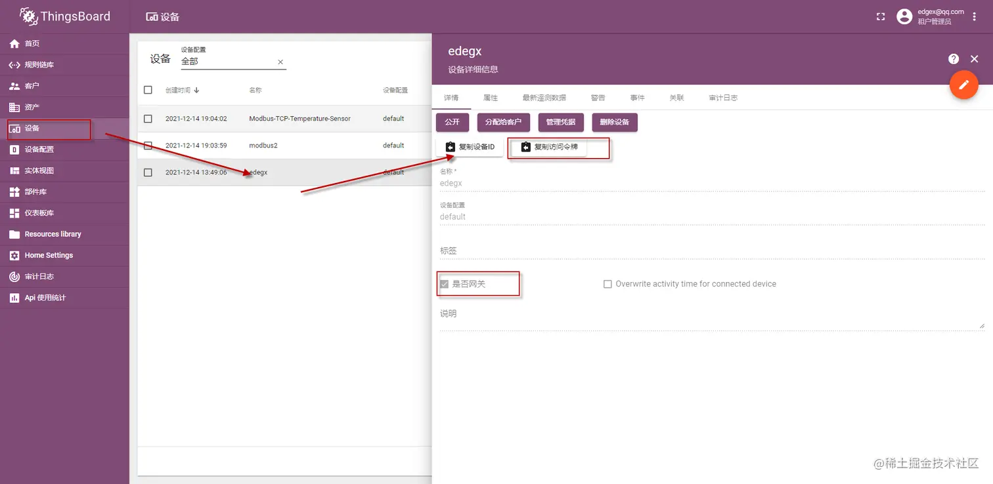Image resolution: width=993 pixels, height=484 pixels.
Task: Click the 删除设备 button
Action: coord(615,122)
